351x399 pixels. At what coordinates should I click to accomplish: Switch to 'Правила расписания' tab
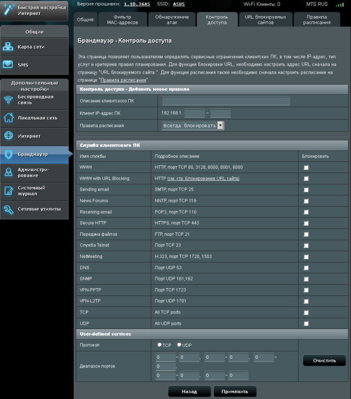(316, 19)
